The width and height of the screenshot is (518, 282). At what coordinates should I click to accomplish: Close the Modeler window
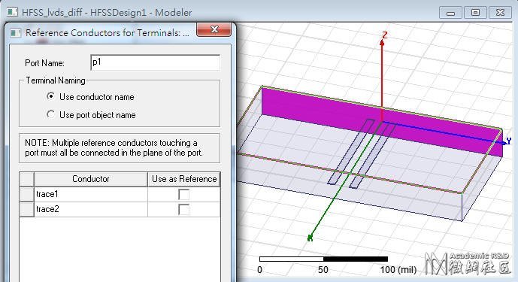click(501, 13)
